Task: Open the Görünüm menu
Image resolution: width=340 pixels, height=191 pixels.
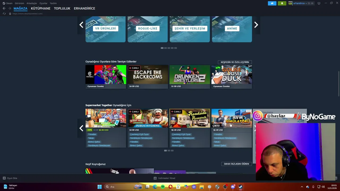Action: coord(19,3)
